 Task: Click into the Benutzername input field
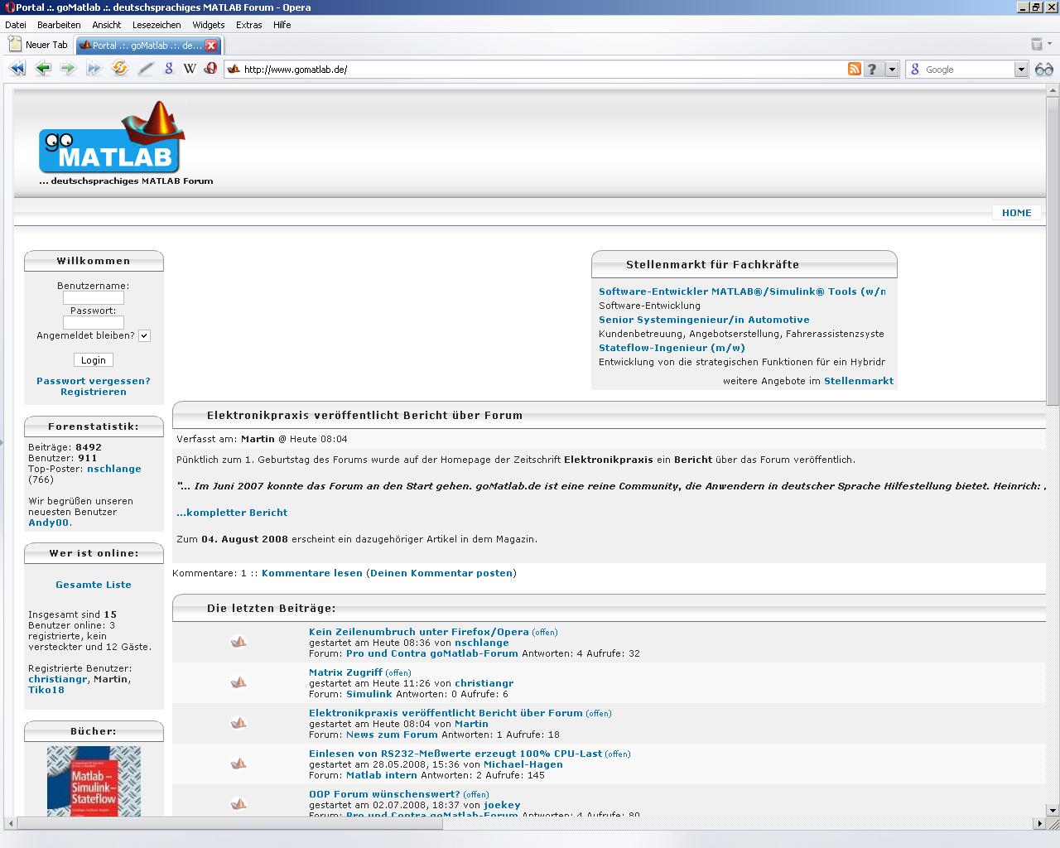point(94,298)
